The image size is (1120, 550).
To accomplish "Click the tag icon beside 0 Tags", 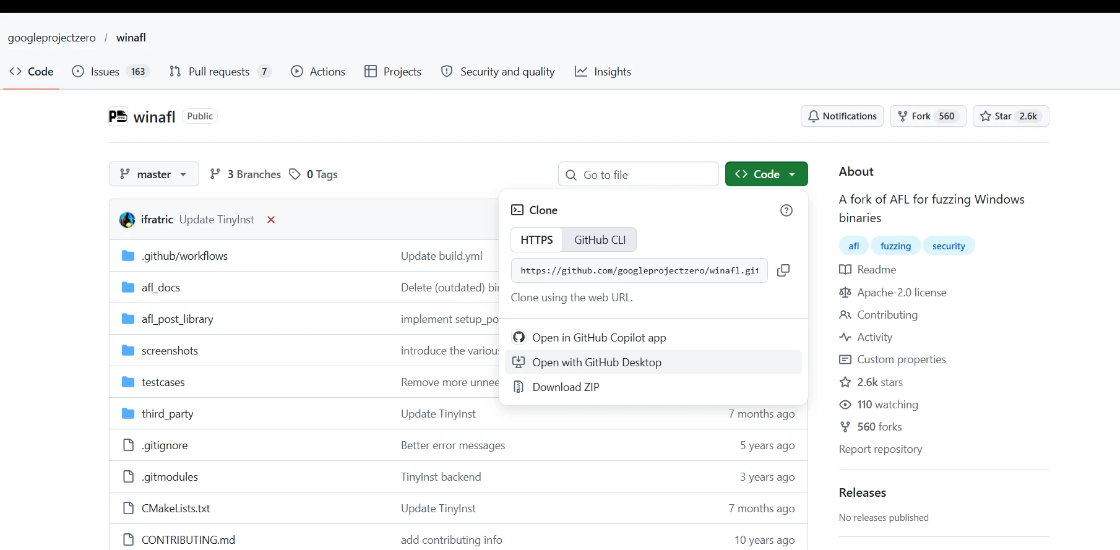I will tap(295, 174).
